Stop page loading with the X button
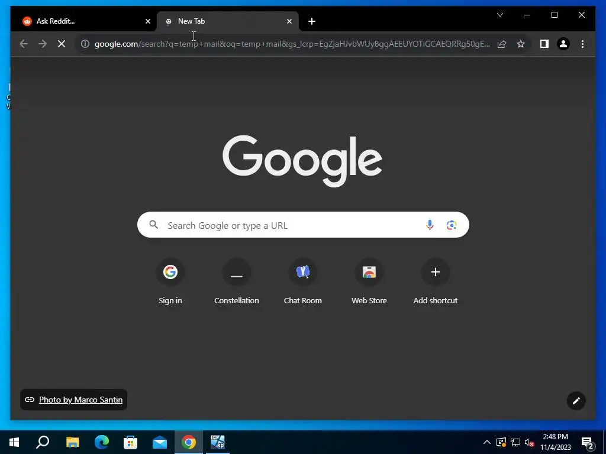Image resolution: width=606 pixels, height=454 pixels. coord(62,44)
